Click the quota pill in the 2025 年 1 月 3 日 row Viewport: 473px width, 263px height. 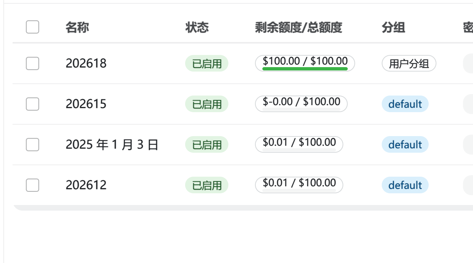[x=299, y=144]
